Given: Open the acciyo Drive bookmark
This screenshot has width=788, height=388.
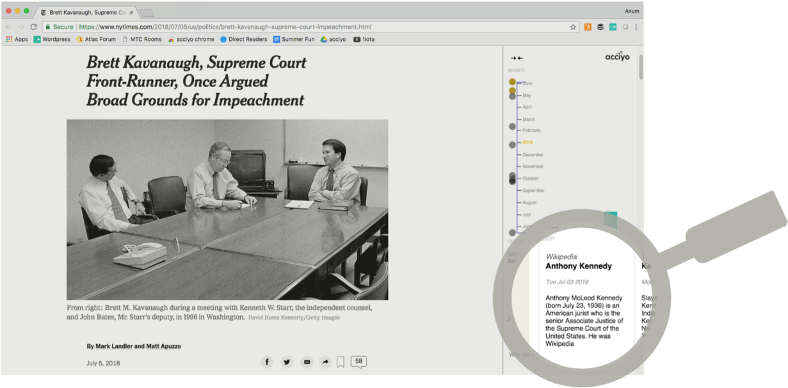Looking at the screenshot, I should 334,39.
